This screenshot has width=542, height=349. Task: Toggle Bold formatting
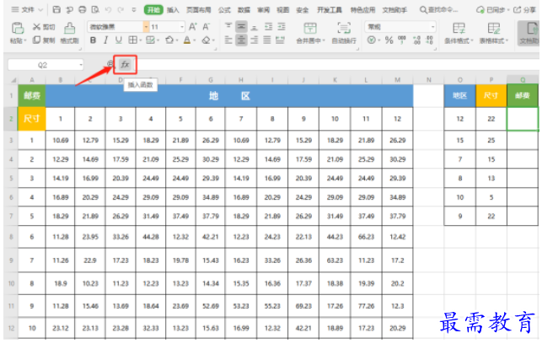point(93,40)
